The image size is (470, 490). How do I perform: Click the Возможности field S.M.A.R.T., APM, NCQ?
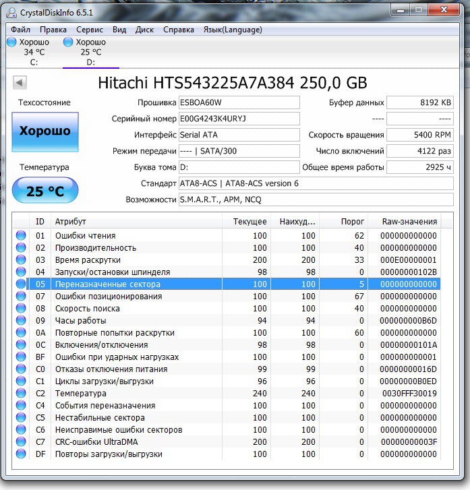316,200
